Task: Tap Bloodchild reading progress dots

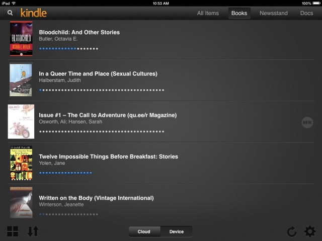Action: [x=68, y=49]
